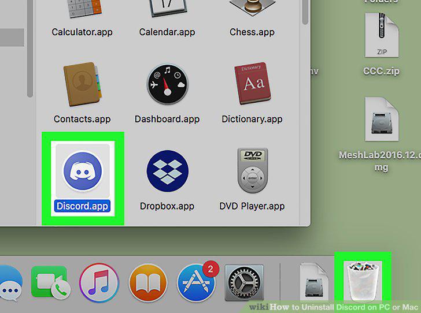This screenshot has width=421, height=313.
Task: Select the DVD Player app icon
Action: coord(252,170)
